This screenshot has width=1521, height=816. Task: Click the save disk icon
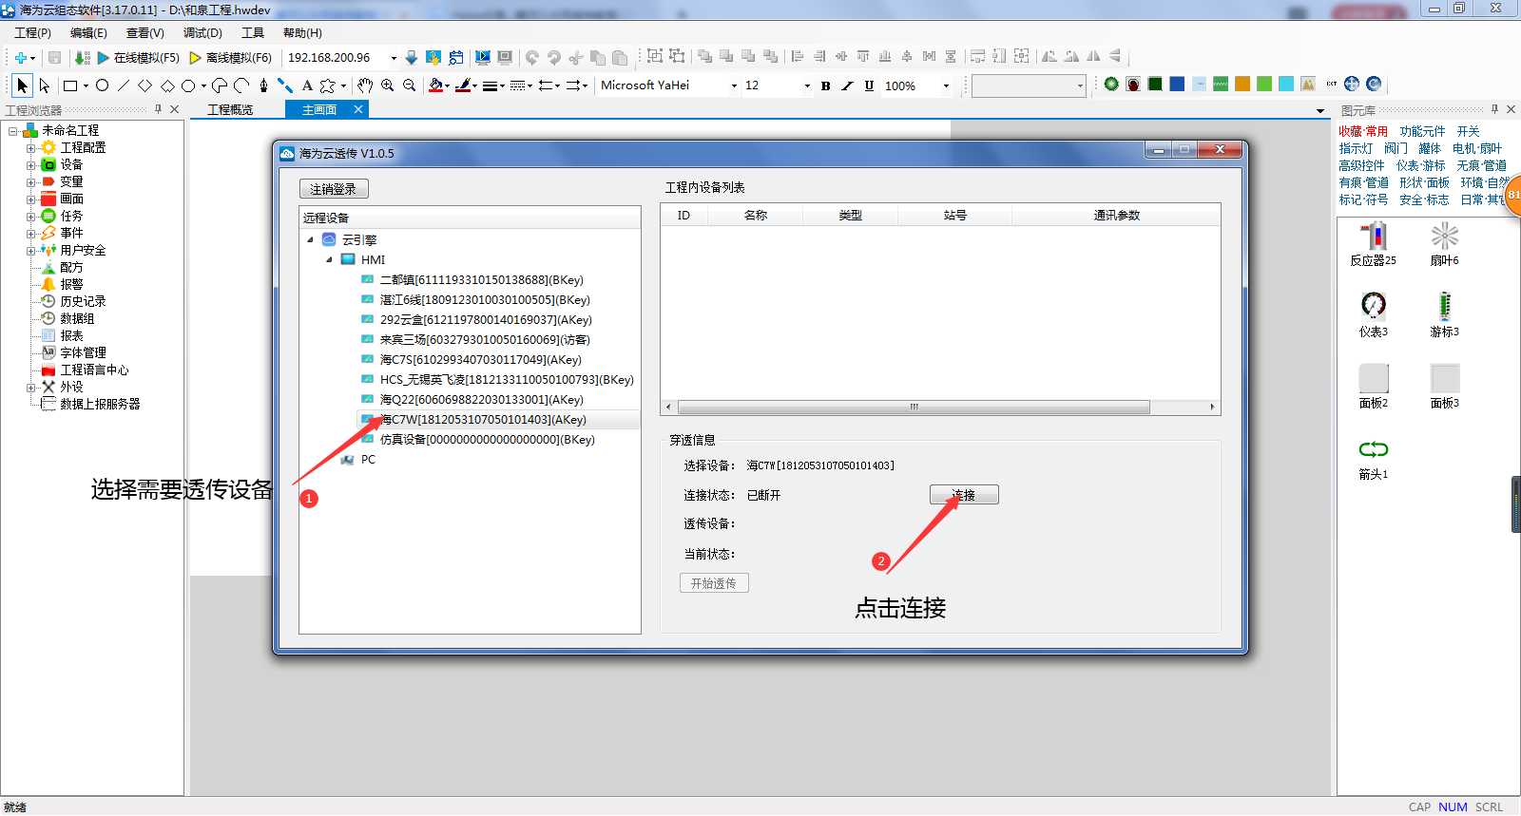tap(54, 58)
